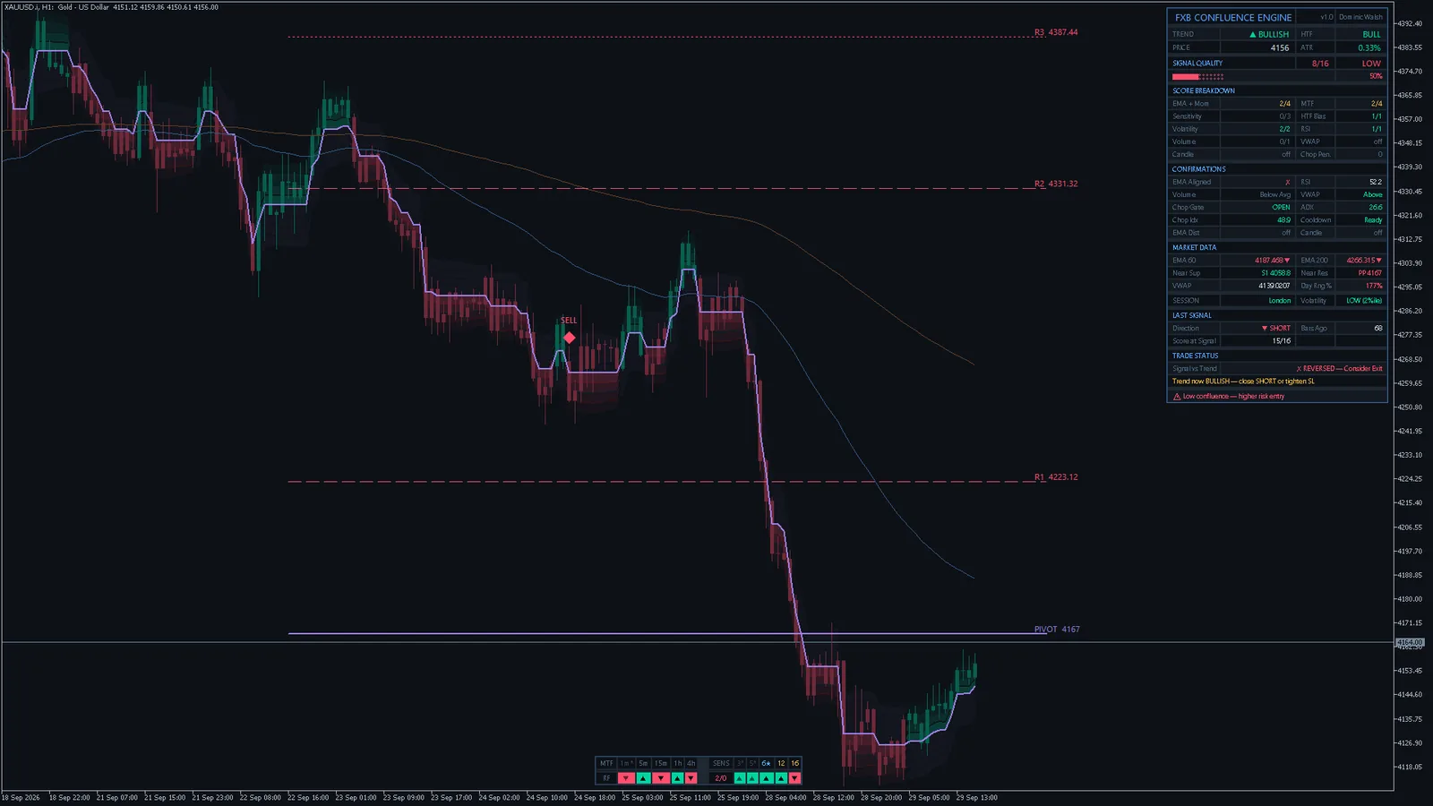Click the 5m green up arrow box

pos(643,778)
